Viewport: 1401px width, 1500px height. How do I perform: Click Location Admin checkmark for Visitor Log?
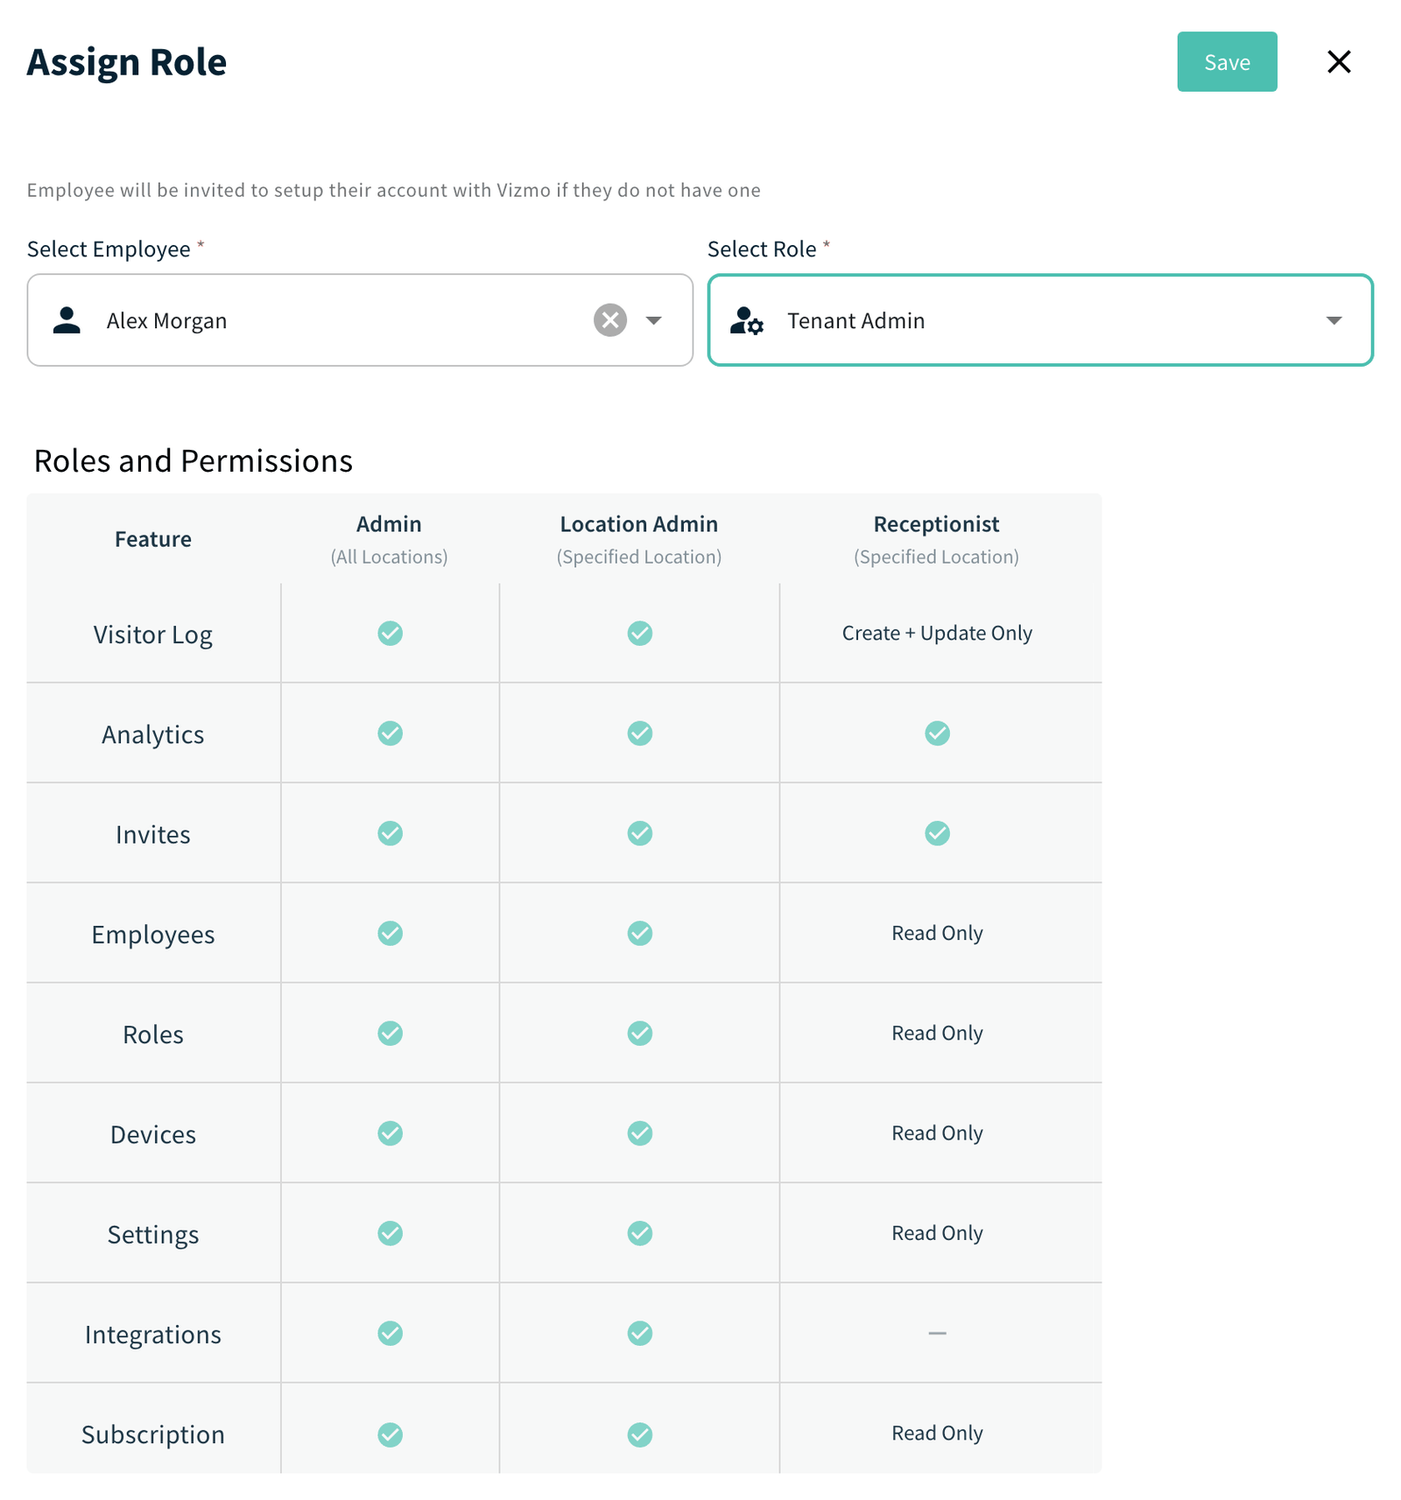639,633
